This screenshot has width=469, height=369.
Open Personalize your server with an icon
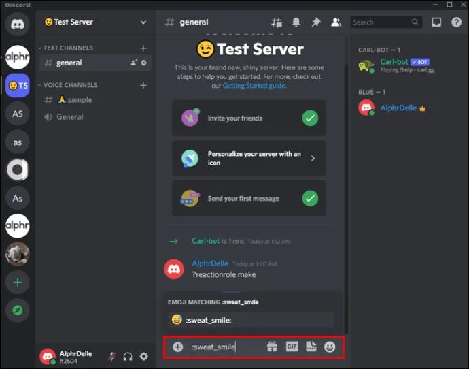click(249, 158)
